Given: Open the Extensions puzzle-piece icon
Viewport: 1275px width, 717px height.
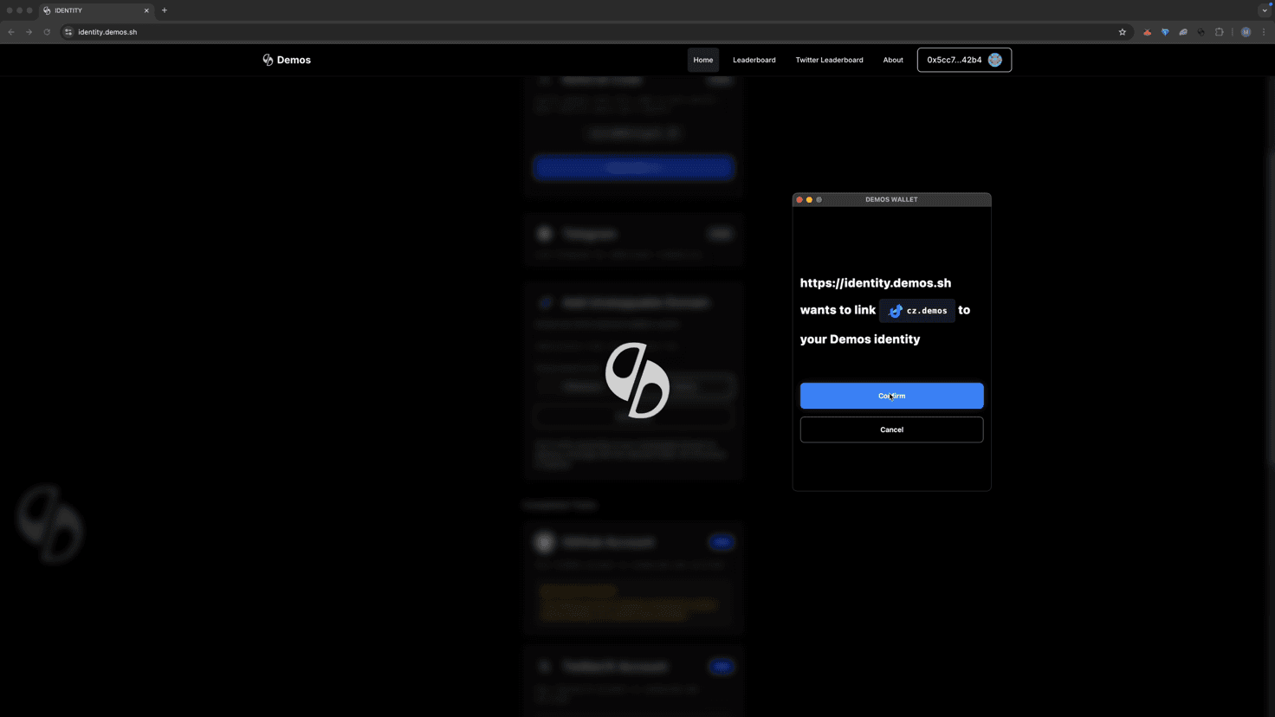Looking at the screenshot, I should [x=1220, y=31].
